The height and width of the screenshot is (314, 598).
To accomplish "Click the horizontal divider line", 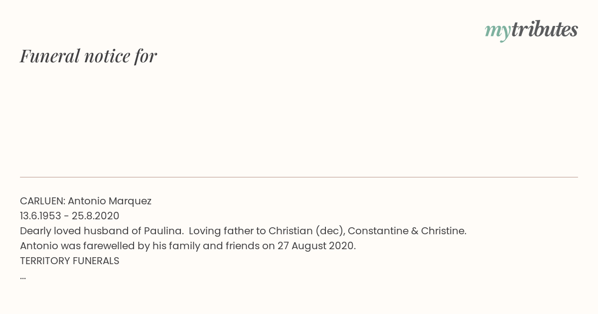I will [299, 177].
